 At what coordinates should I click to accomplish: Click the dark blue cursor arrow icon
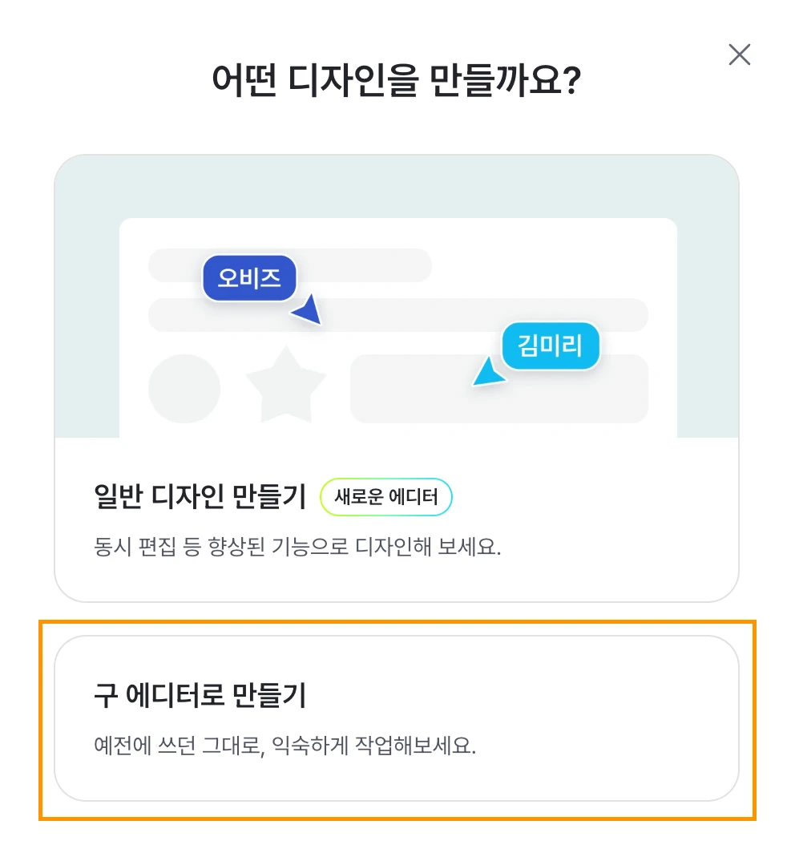(308, 311)
